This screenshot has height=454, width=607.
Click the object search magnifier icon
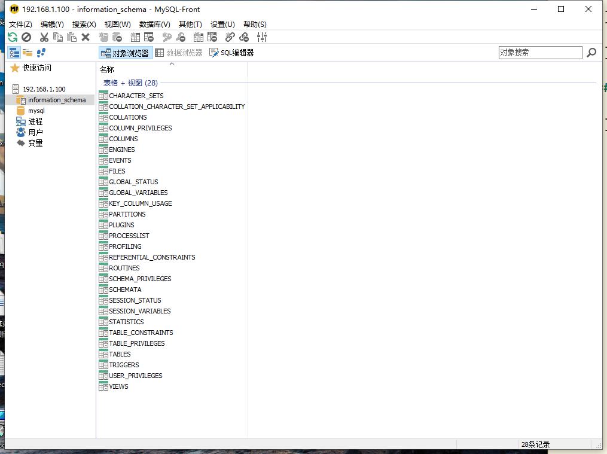[x=591, y=53]
